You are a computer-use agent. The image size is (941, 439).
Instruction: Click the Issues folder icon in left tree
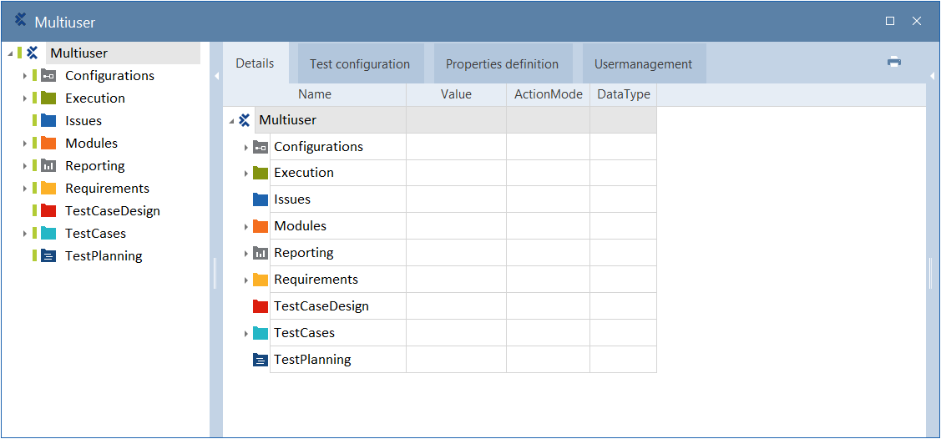click(48, 120)
